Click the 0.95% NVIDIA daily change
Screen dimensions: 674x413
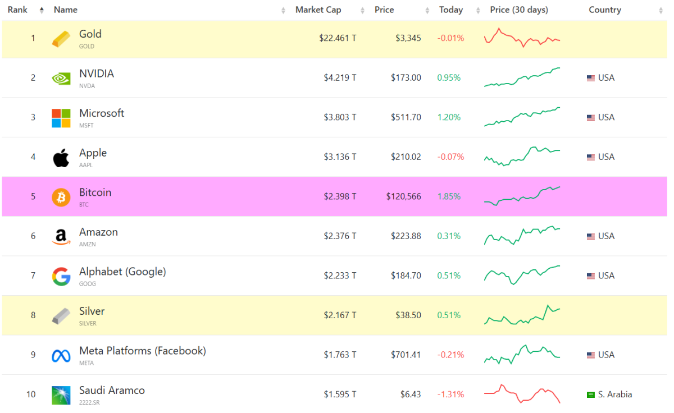(x=449, y=78)
